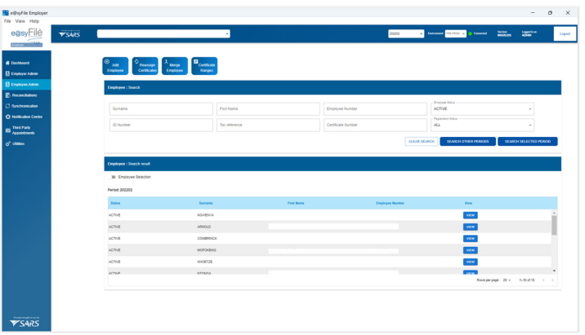Expand the Registration Status dropdown
585x335 pixels.
[x=482, y=125]
